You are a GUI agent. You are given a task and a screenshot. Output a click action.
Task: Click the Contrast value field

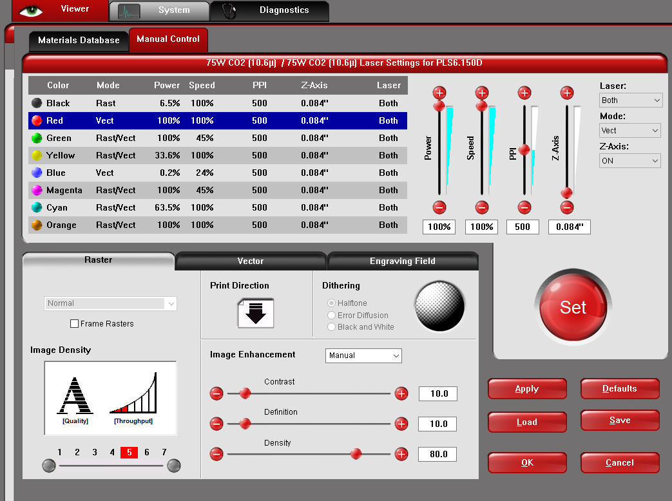(438, 393)
